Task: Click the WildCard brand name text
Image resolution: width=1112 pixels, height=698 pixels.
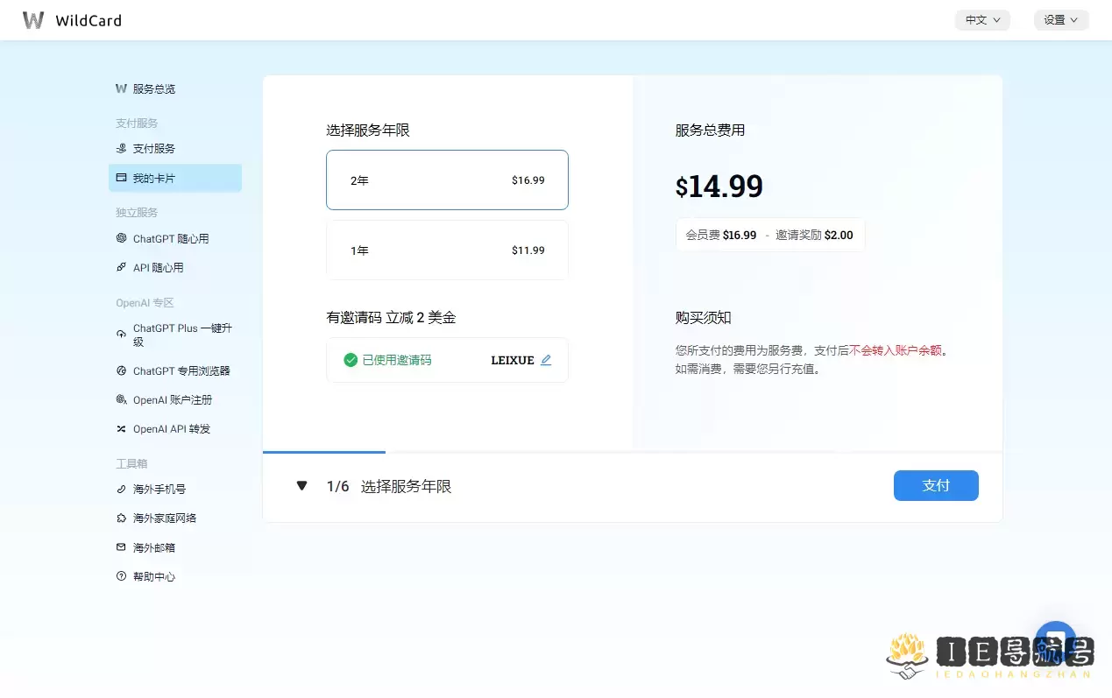Action: point(89,20)
